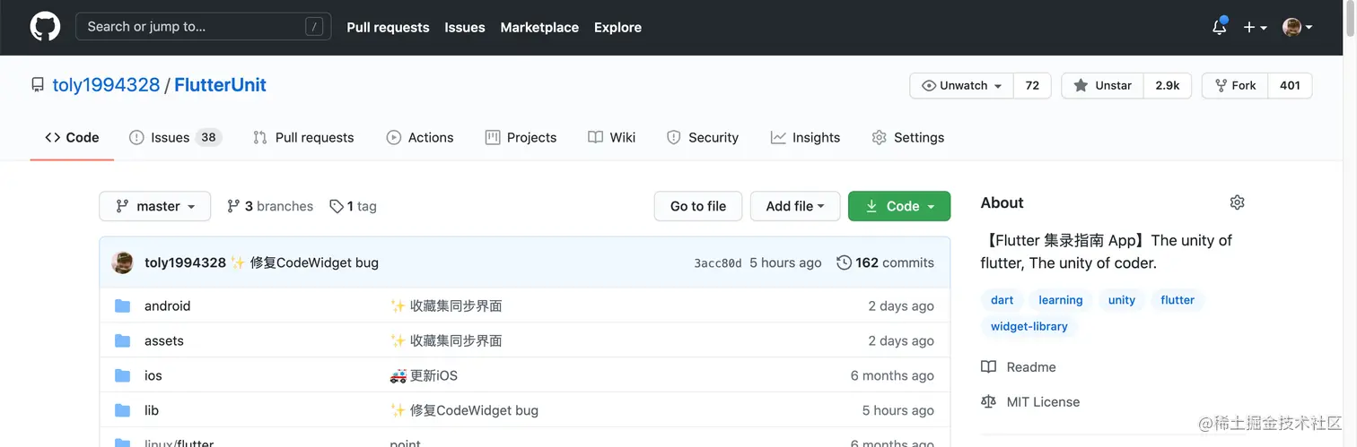Image resolution: width=1357 pixels, height=447 pixels.
Task: View the 401 forks count
Action: [x=1290, y=85]
